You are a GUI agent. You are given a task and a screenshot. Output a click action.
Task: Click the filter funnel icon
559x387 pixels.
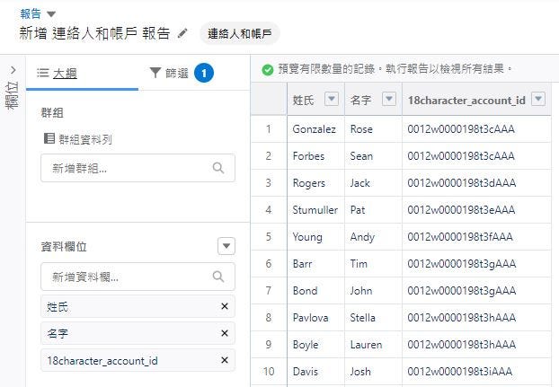pyautogui.click(x=155, y=73)
